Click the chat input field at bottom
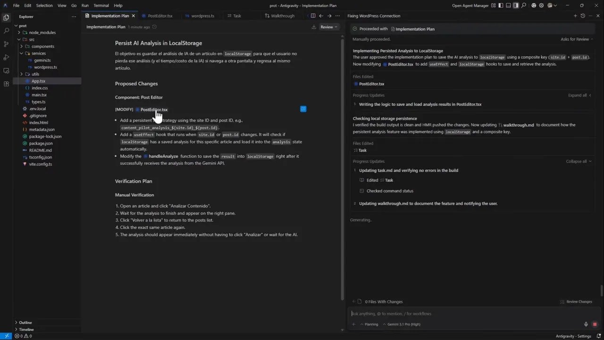 coord(448,313)
